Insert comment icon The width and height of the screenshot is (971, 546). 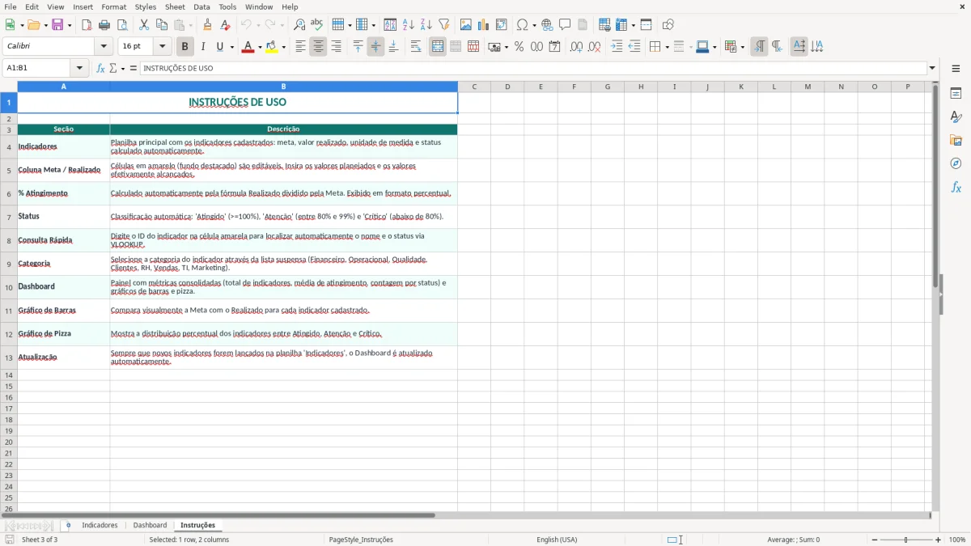click(565, 25)
